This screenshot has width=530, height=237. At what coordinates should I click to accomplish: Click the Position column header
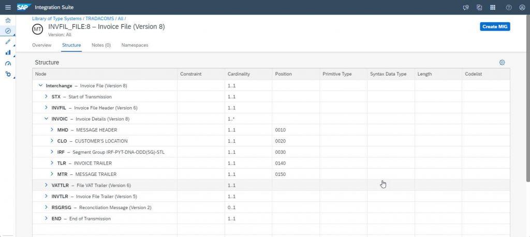coord(296,74)
